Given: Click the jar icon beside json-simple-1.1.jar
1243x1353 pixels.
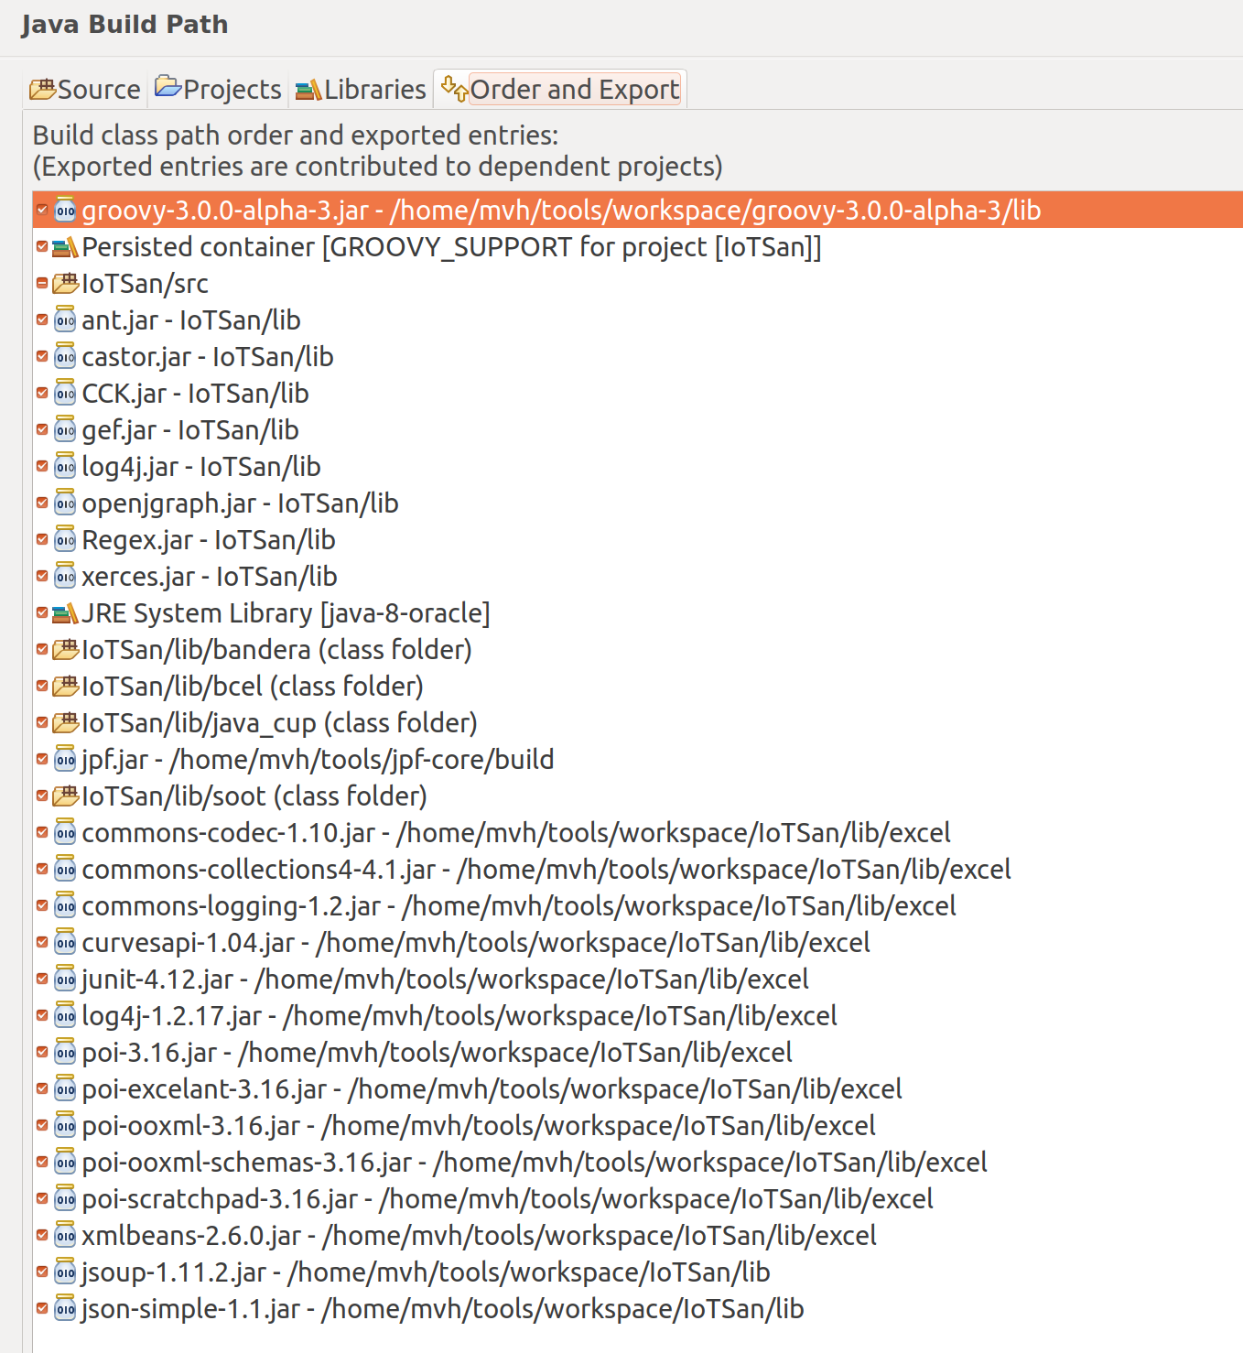Looking at the screenshot, I should 65,1308.
